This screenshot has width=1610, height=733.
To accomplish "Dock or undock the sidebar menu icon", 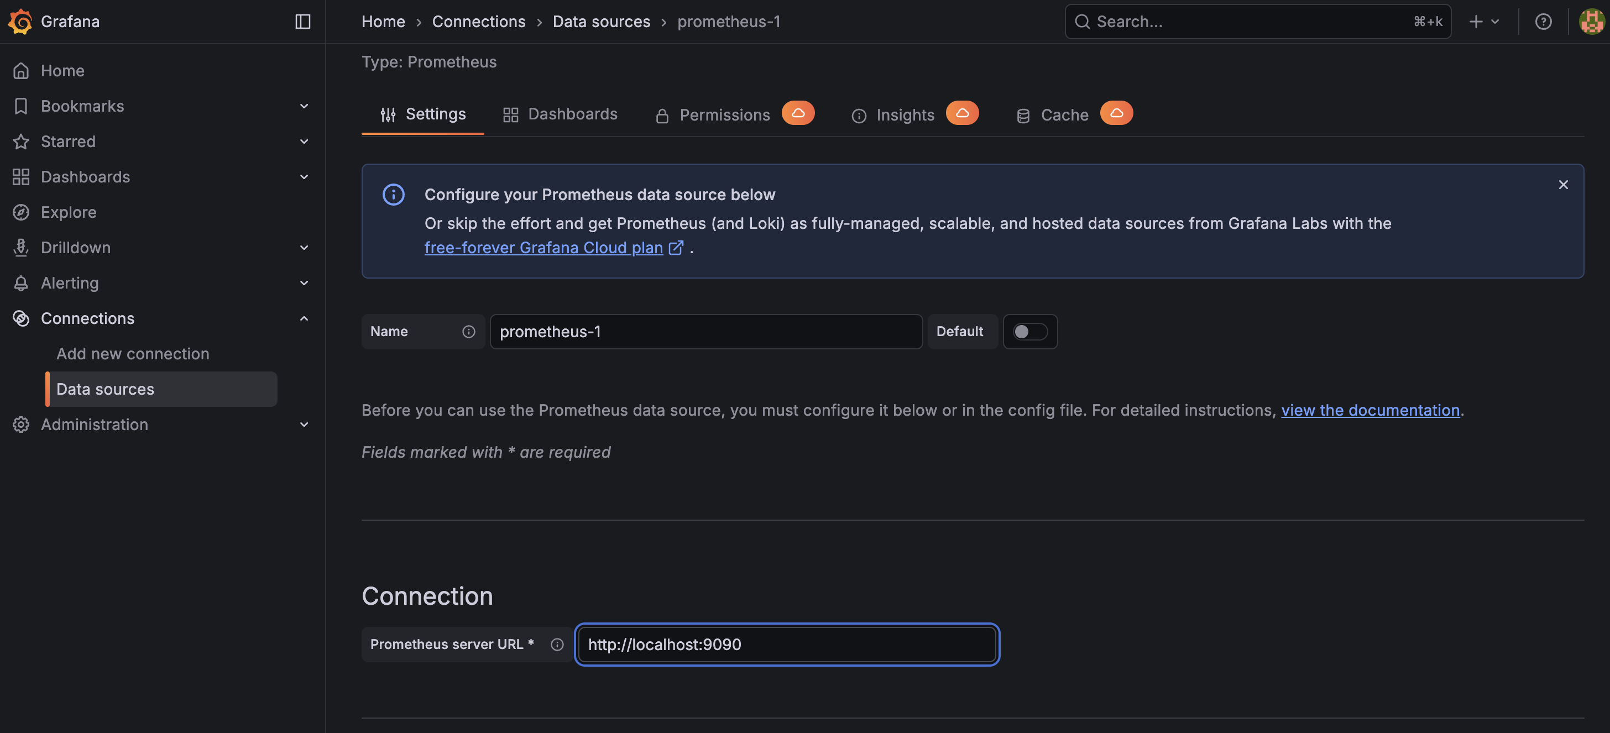I will click(303, 21).
